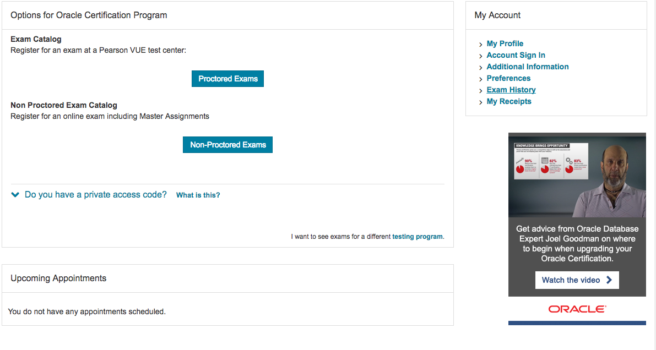Follow the 'testing program' link
The image size is (656, 350).
417,236
